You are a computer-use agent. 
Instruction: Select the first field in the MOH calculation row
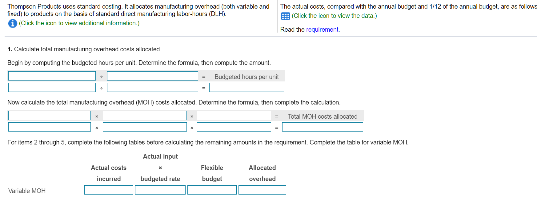pyautogui.click(x=49, y=127)
